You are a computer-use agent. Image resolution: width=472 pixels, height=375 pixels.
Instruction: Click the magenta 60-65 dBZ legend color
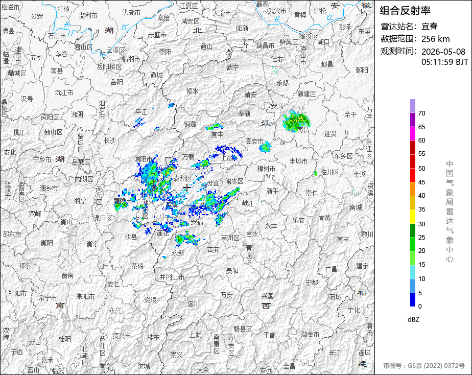coord(412,134)
